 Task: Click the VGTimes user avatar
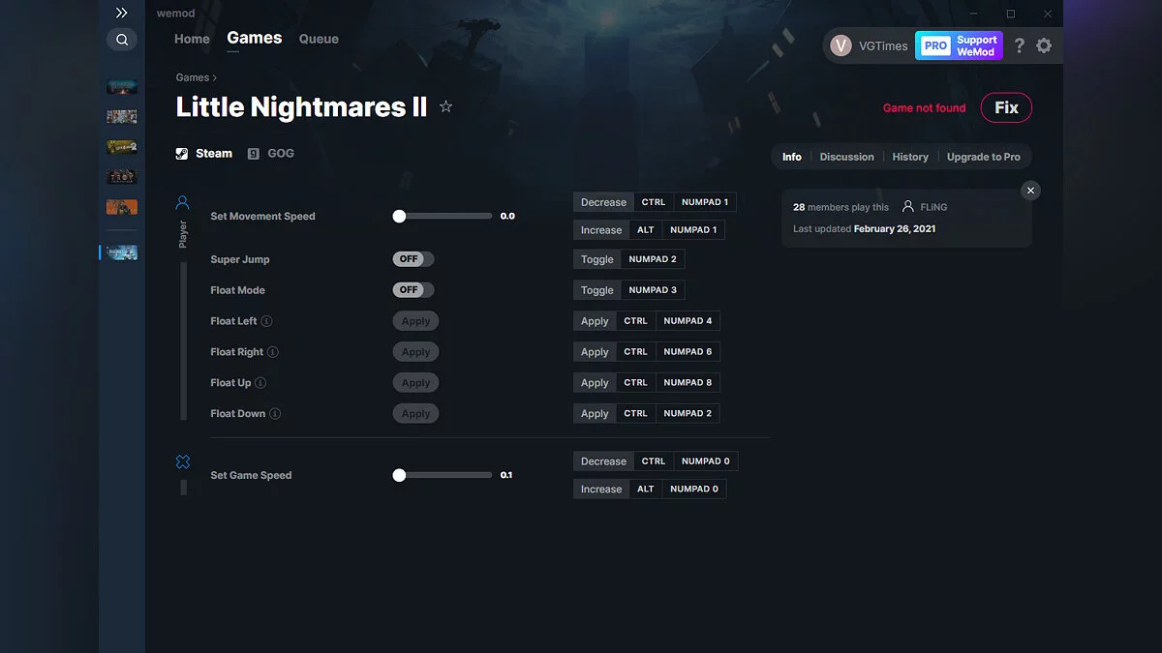[840, 45]
